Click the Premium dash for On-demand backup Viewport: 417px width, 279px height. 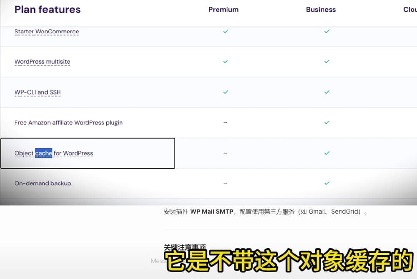225,183
